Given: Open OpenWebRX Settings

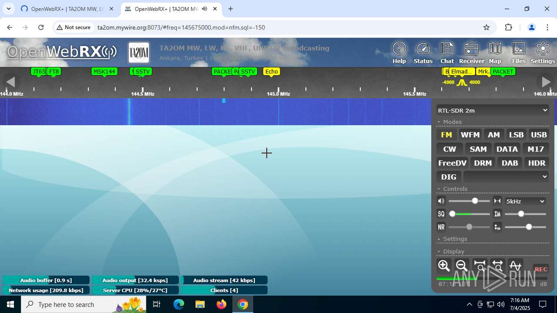Looking at the screenshot, I should point(543,53).
